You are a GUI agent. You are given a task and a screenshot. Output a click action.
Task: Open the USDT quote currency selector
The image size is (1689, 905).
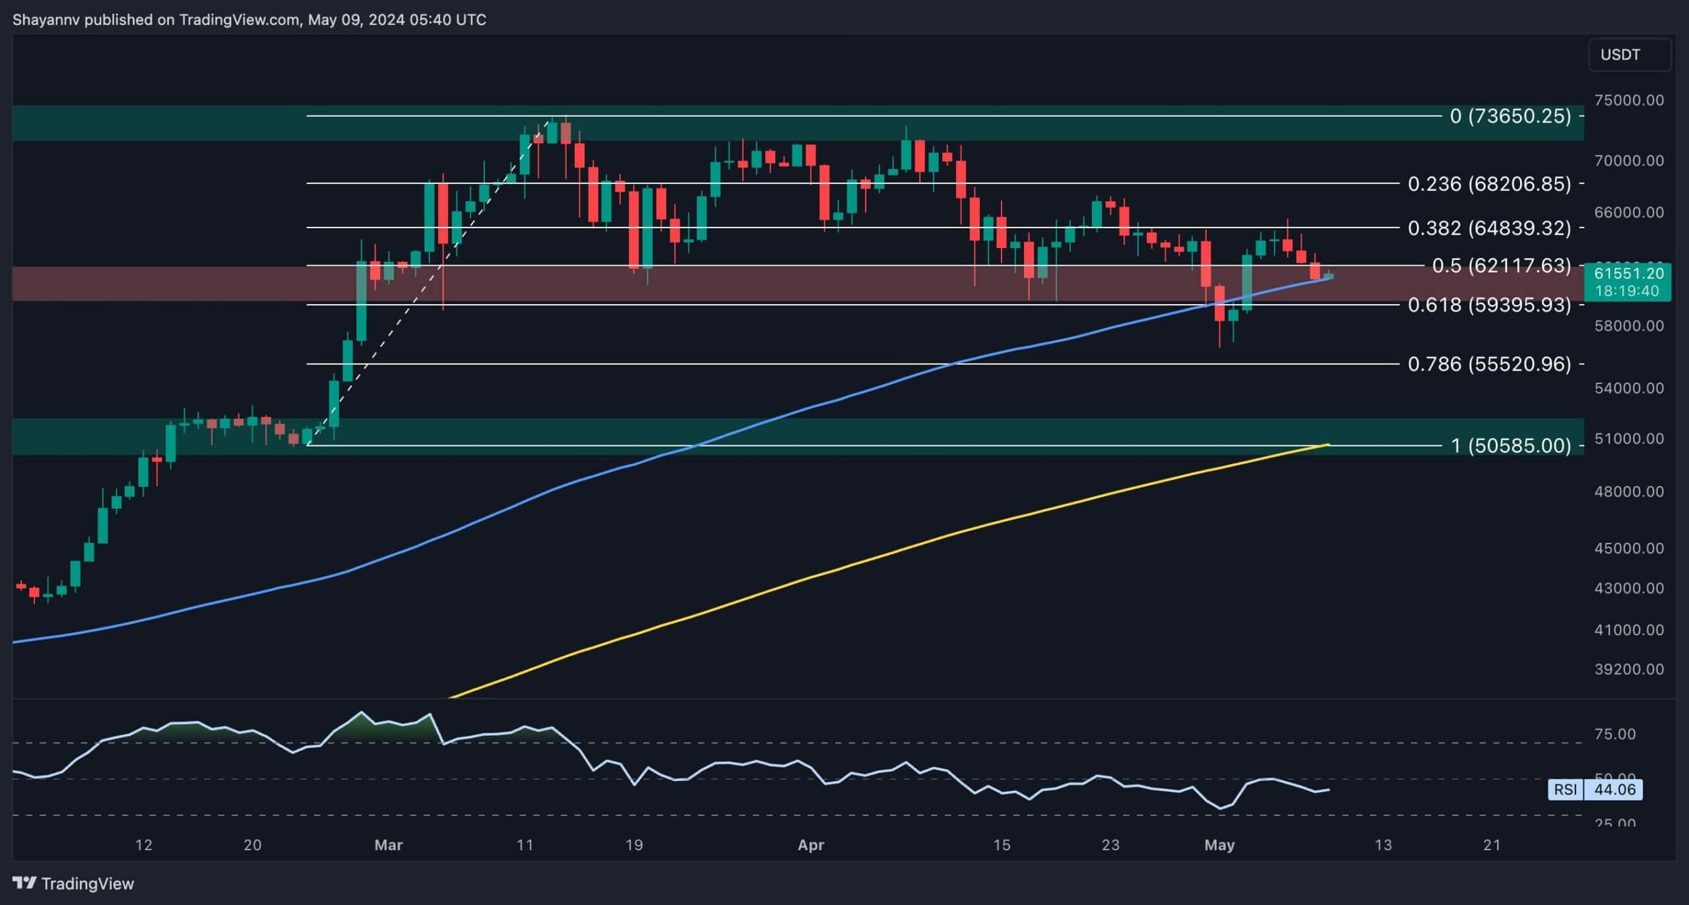[x=1629, y=54]
